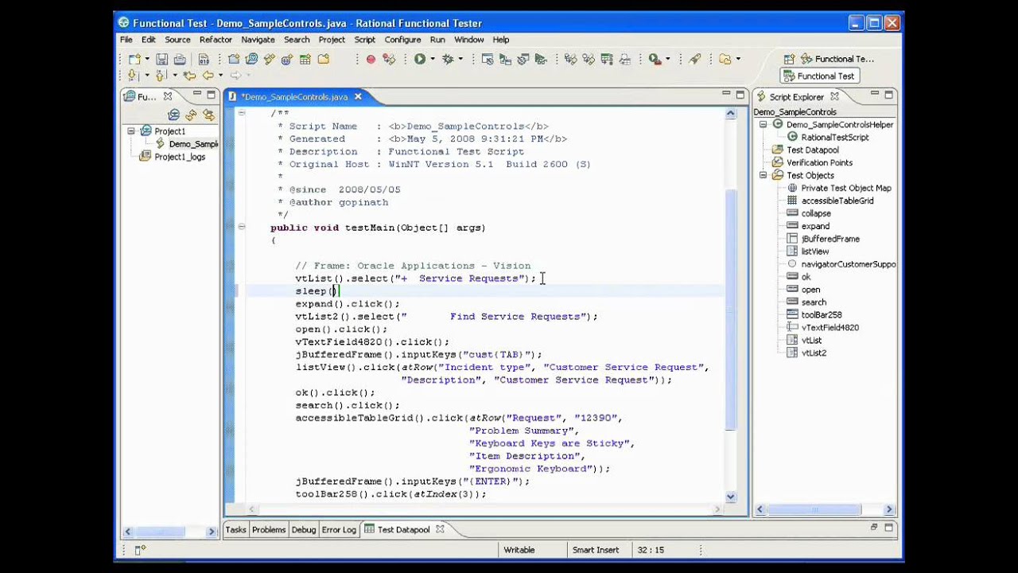
Task: Click the red Record script button
Action: (x=371, y=59)
